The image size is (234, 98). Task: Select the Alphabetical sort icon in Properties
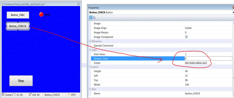coord(94,18)
